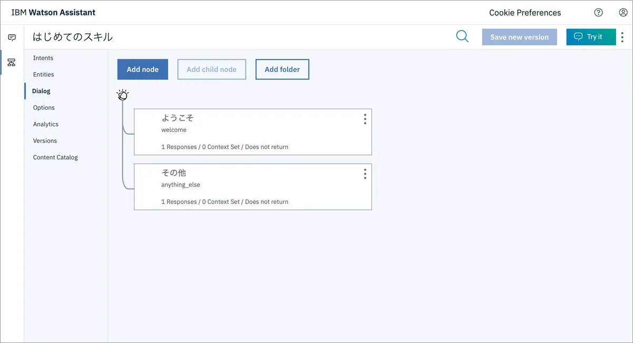Click the Add child node button
This screenshot has width=633, height=343.
click(x=212, y=69)
